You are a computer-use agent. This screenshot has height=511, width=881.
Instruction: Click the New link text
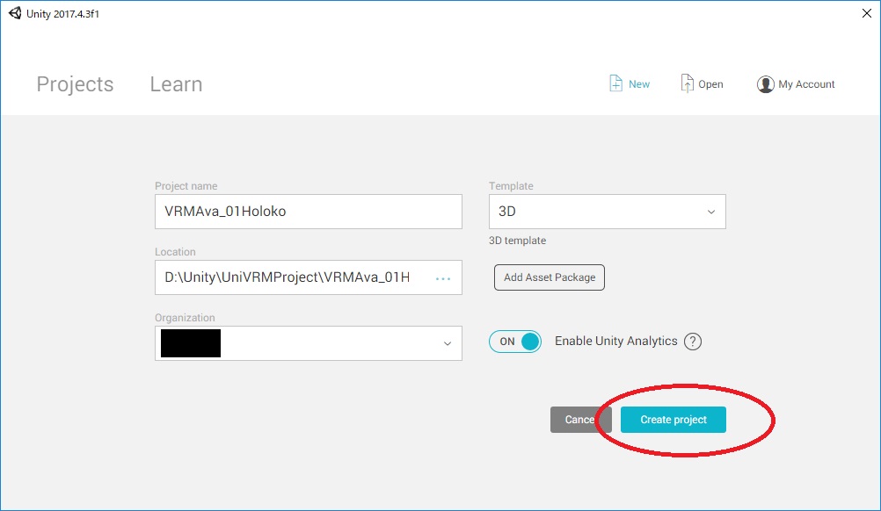point(639,84)
